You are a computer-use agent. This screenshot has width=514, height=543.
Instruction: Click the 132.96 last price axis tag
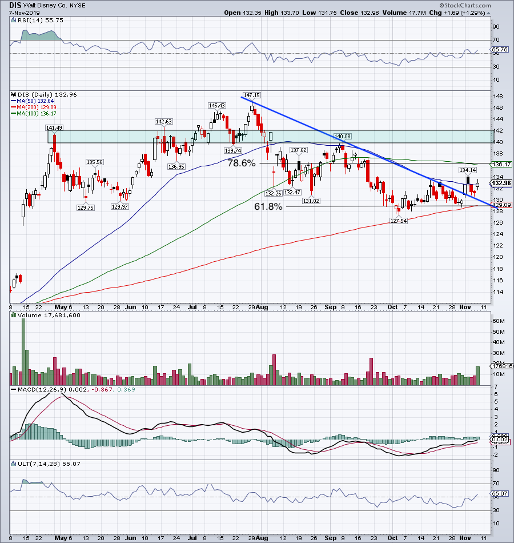click(501, 183)
